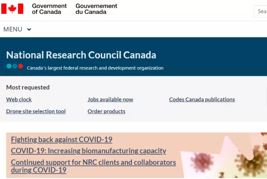The image size is (267, 179).
Task: Open COVID-19: Increasing biomanufacturing capacity link
Action: [x=88, y=151]
